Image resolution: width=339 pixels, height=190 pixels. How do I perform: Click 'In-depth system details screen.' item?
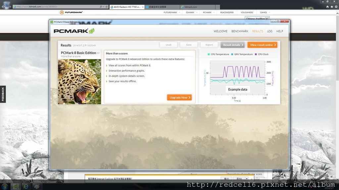pos(127,76)
